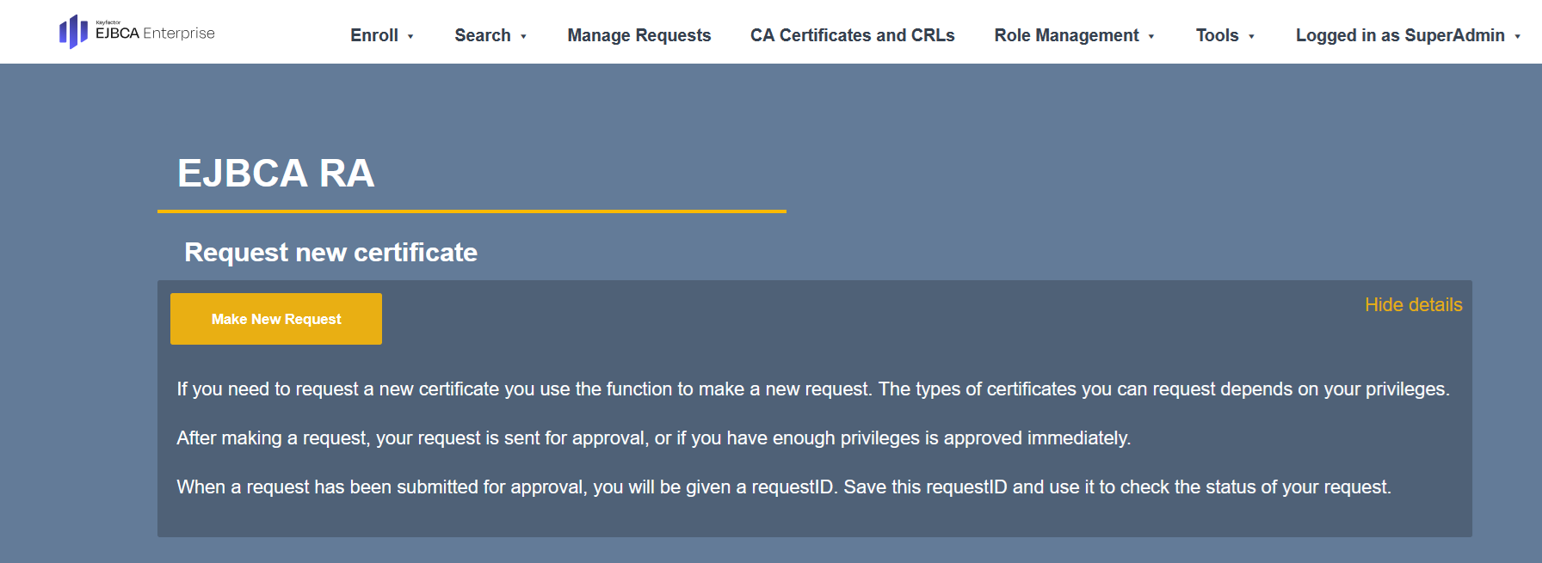Image resolution: width=1542 pixels, height=563 pixels.
Task: Go to Manage Requests
Action: pyautogui.click(x=639, y=35)
